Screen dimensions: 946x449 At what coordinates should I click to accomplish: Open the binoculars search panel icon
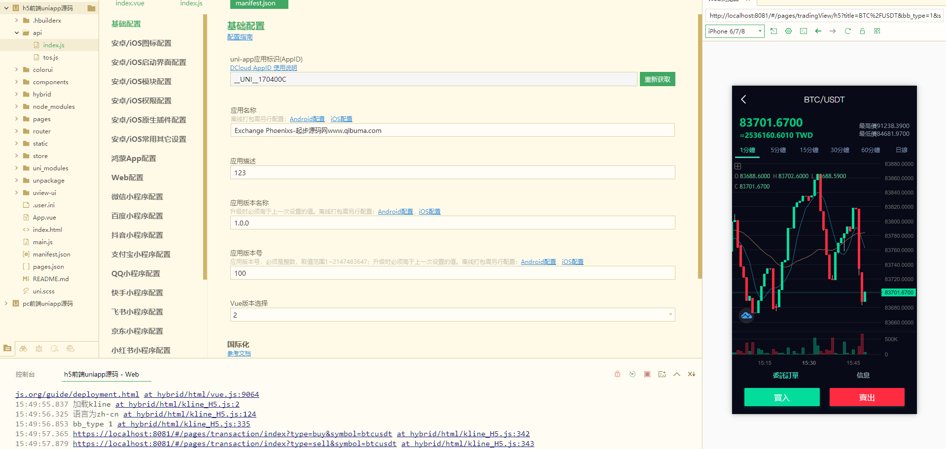[23, 349]
